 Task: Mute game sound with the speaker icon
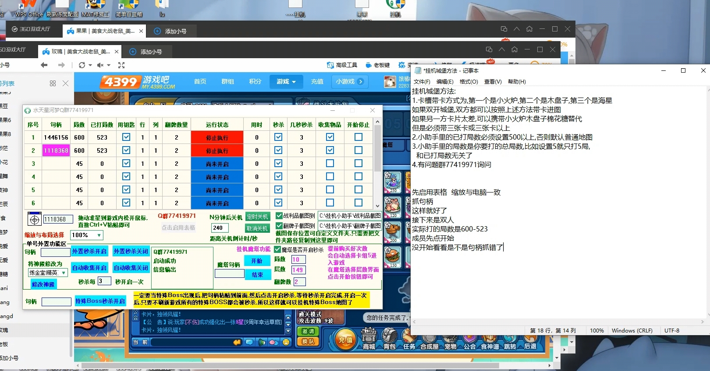[x=100, y=65]
